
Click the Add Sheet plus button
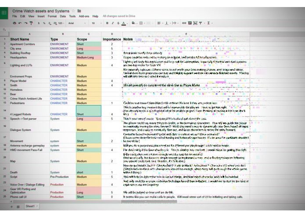point(12,207)
